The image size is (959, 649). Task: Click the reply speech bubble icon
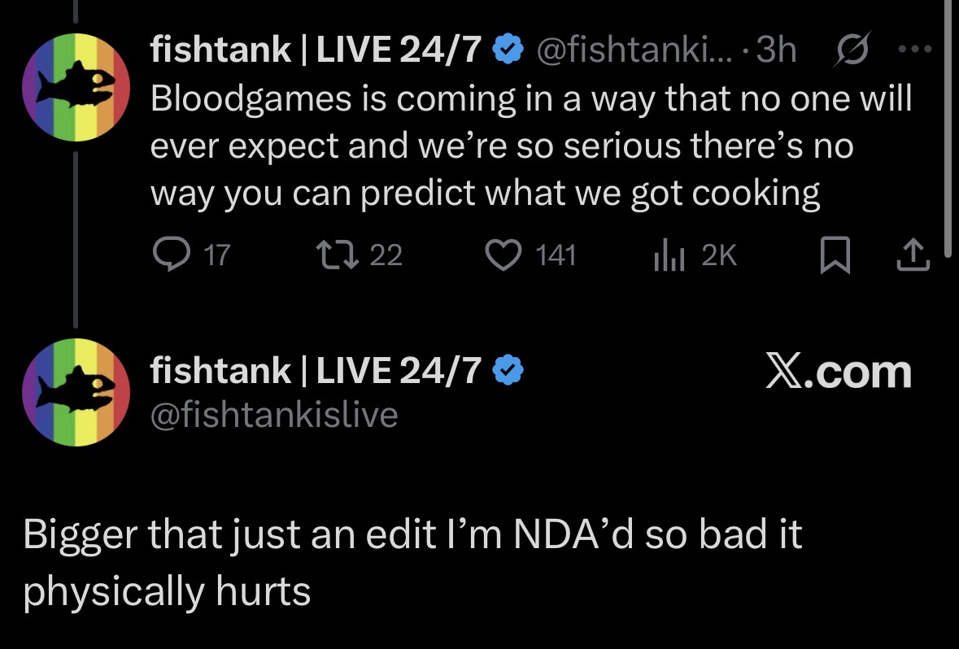point(172,255)
